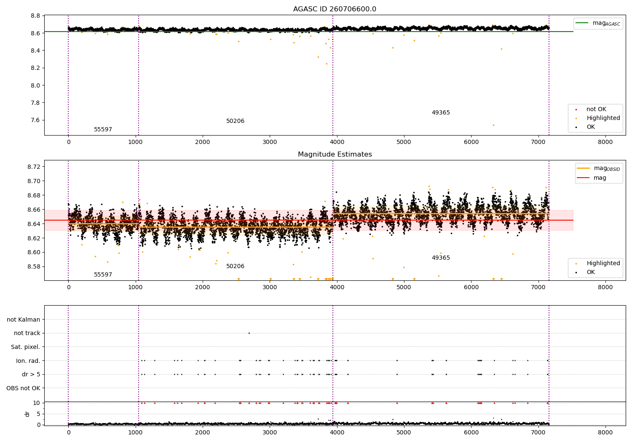Click x-axis tick '8000' in the bottom plot
The image size is (632, 442).
[605, 433]
